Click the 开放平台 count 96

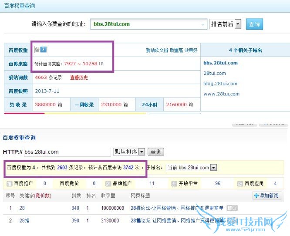(218, 183)
